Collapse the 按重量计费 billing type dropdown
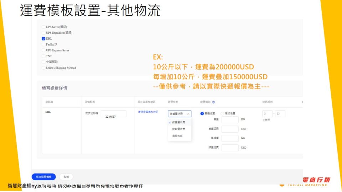342x192 pixels. (180, 114)
